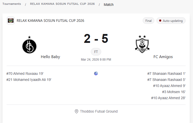Click the Hello Baby team crest

pos(29,46)
